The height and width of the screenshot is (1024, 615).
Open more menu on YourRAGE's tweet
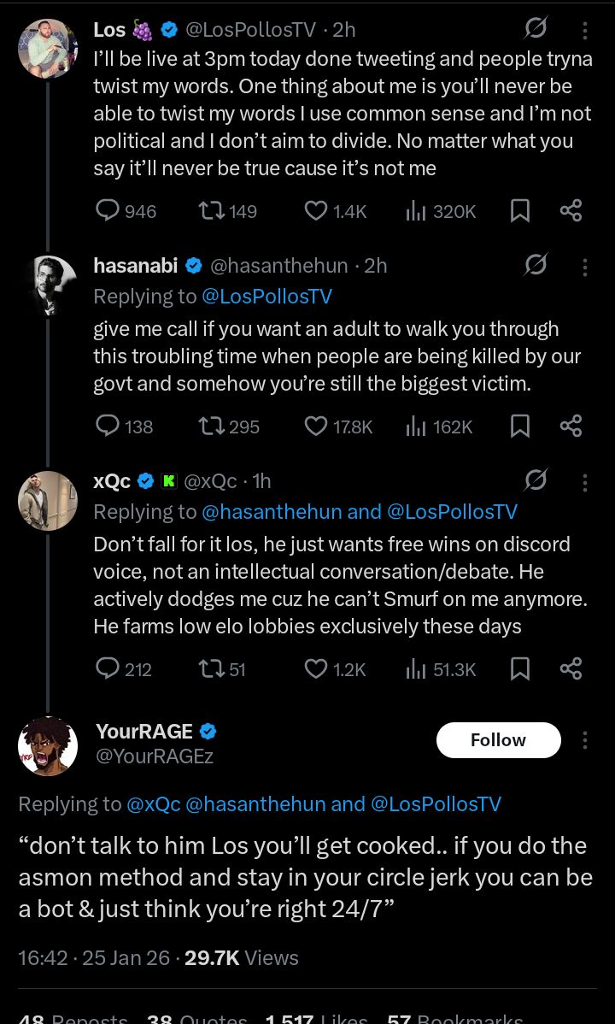click(585, 740)
